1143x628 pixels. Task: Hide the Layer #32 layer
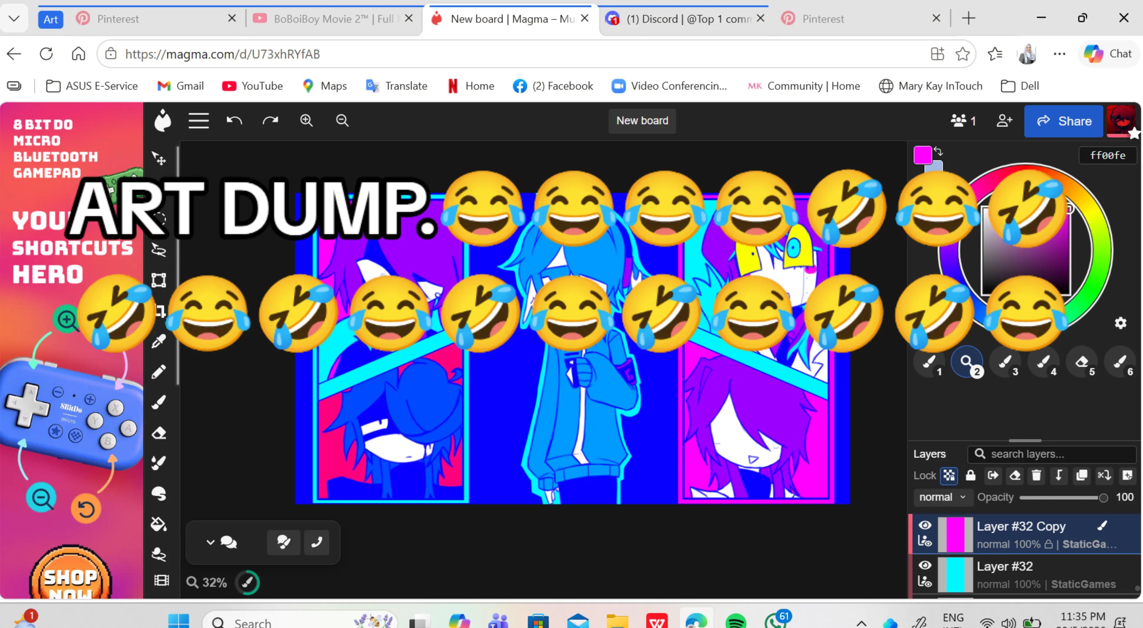[925, 566]
